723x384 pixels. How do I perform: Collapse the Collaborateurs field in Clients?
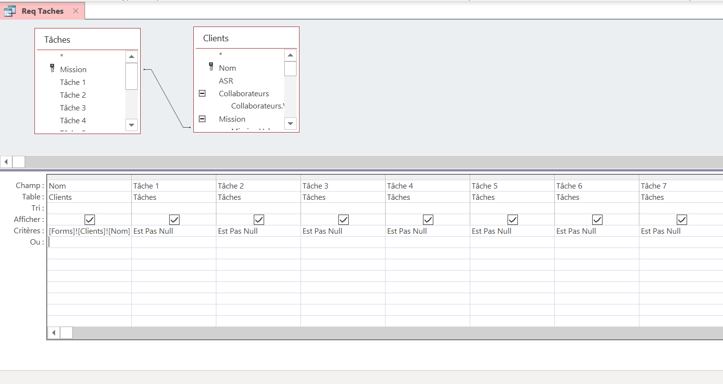(202, 93)
